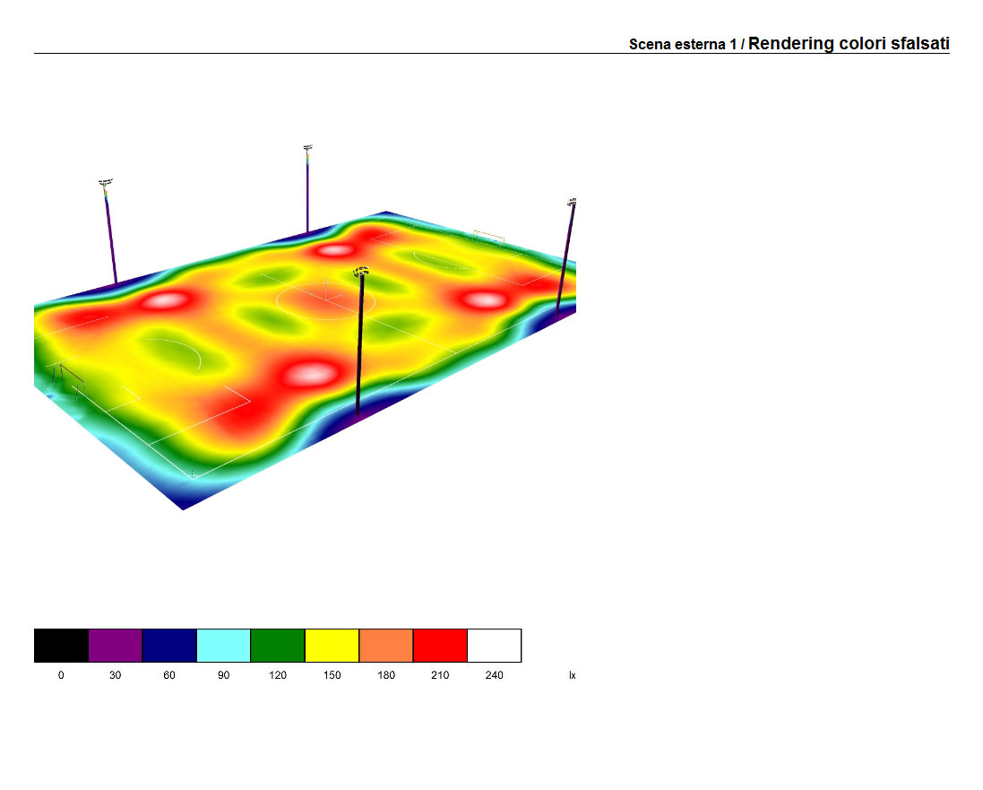Select the center circle of the rendered field
The width and height of the screenshot is (983, 790).
(326, 300)
